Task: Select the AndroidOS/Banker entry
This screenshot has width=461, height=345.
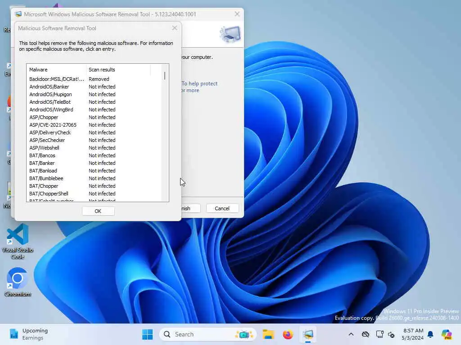Action: [x=49, y=87]
